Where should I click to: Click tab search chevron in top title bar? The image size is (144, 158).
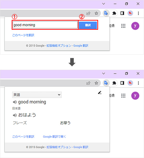pyautogui.click(x=104, y=4)
